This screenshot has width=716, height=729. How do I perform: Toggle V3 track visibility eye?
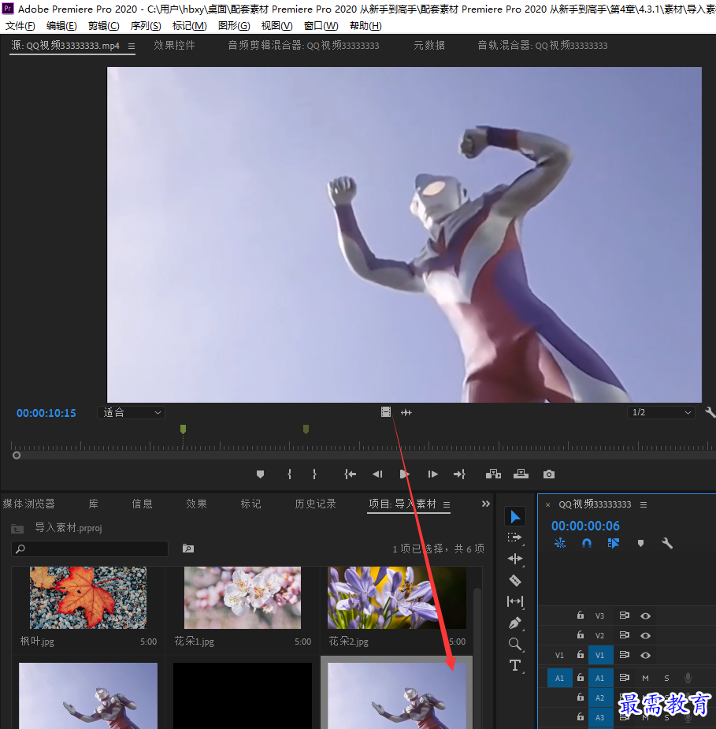click(645, 616)
